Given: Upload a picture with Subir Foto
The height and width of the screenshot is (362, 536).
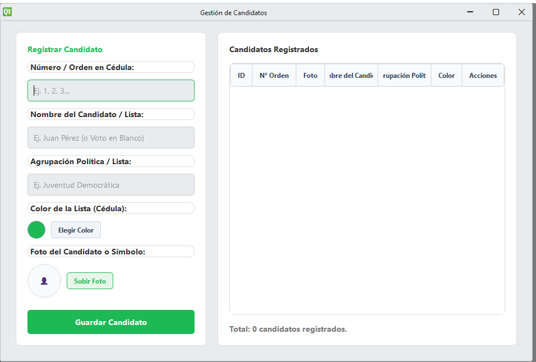Looking at the screenshot, I should (x=90, y=281).
